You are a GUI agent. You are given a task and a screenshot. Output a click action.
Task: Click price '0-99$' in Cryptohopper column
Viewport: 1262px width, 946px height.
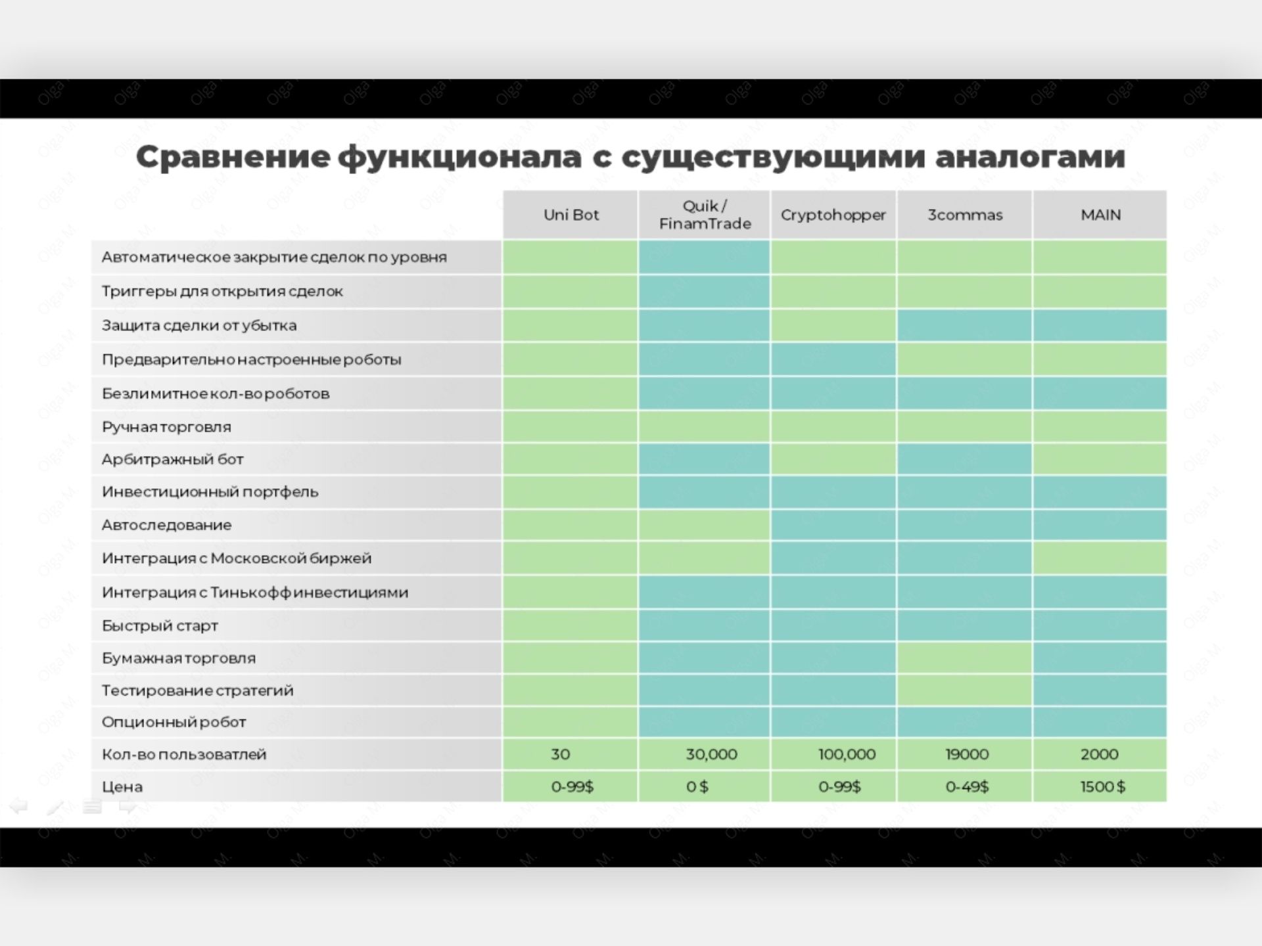click(x=839, y=786)
